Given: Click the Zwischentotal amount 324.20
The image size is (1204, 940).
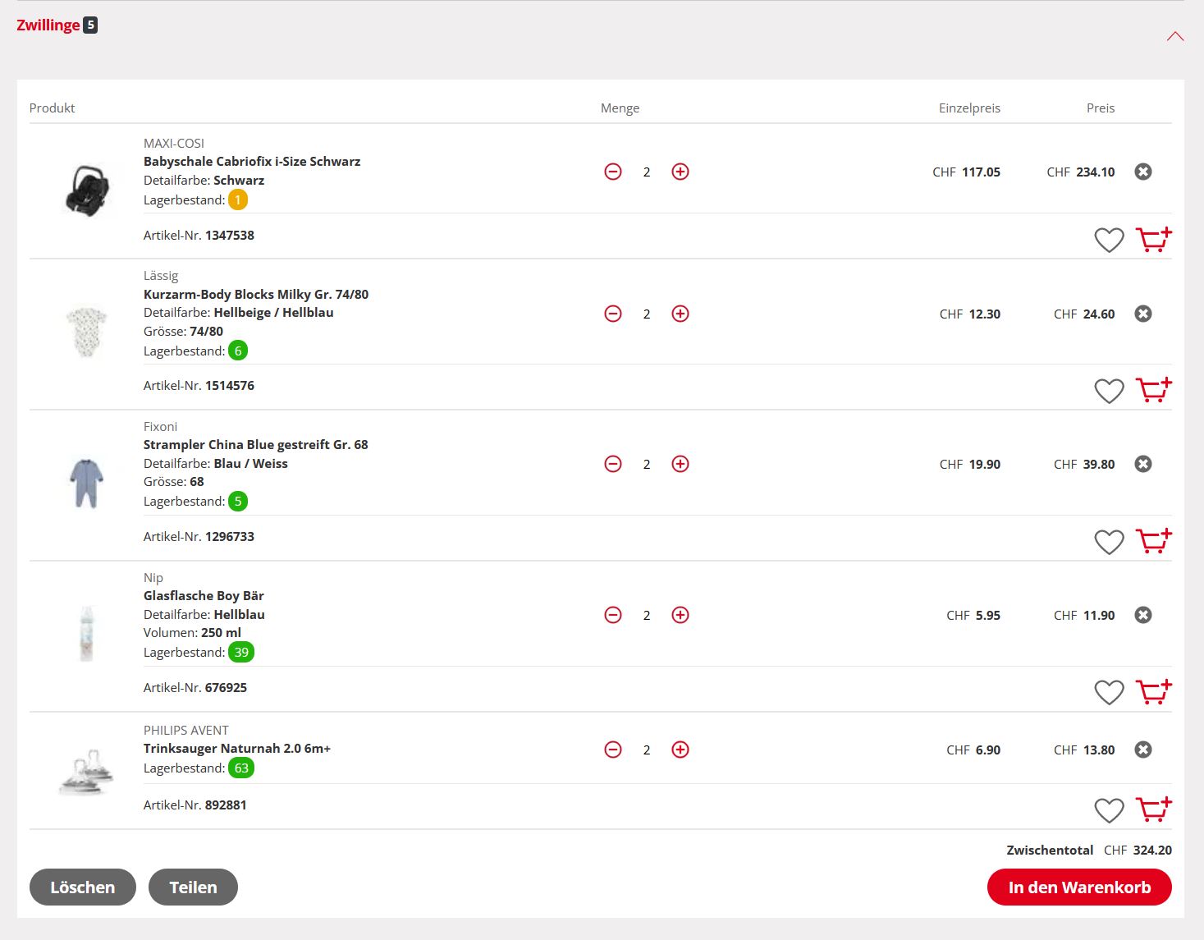Looking at the screenshot, I should [1152, 851].
